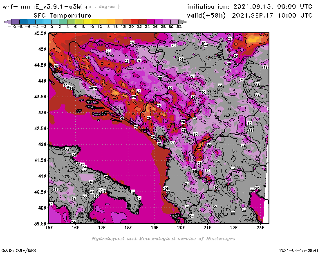
Task: Click the '44N' latitude label
Action: [42, 81]
